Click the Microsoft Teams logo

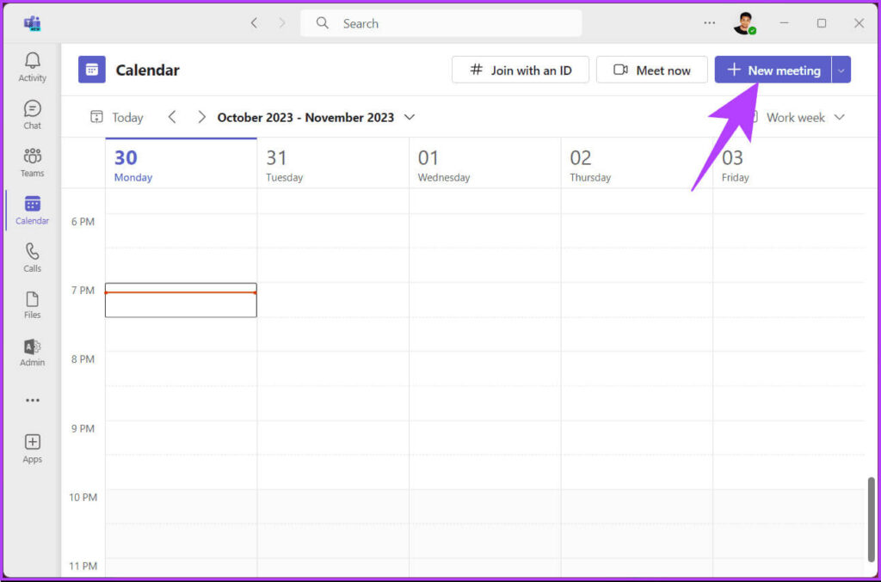[x=32, y=23]
